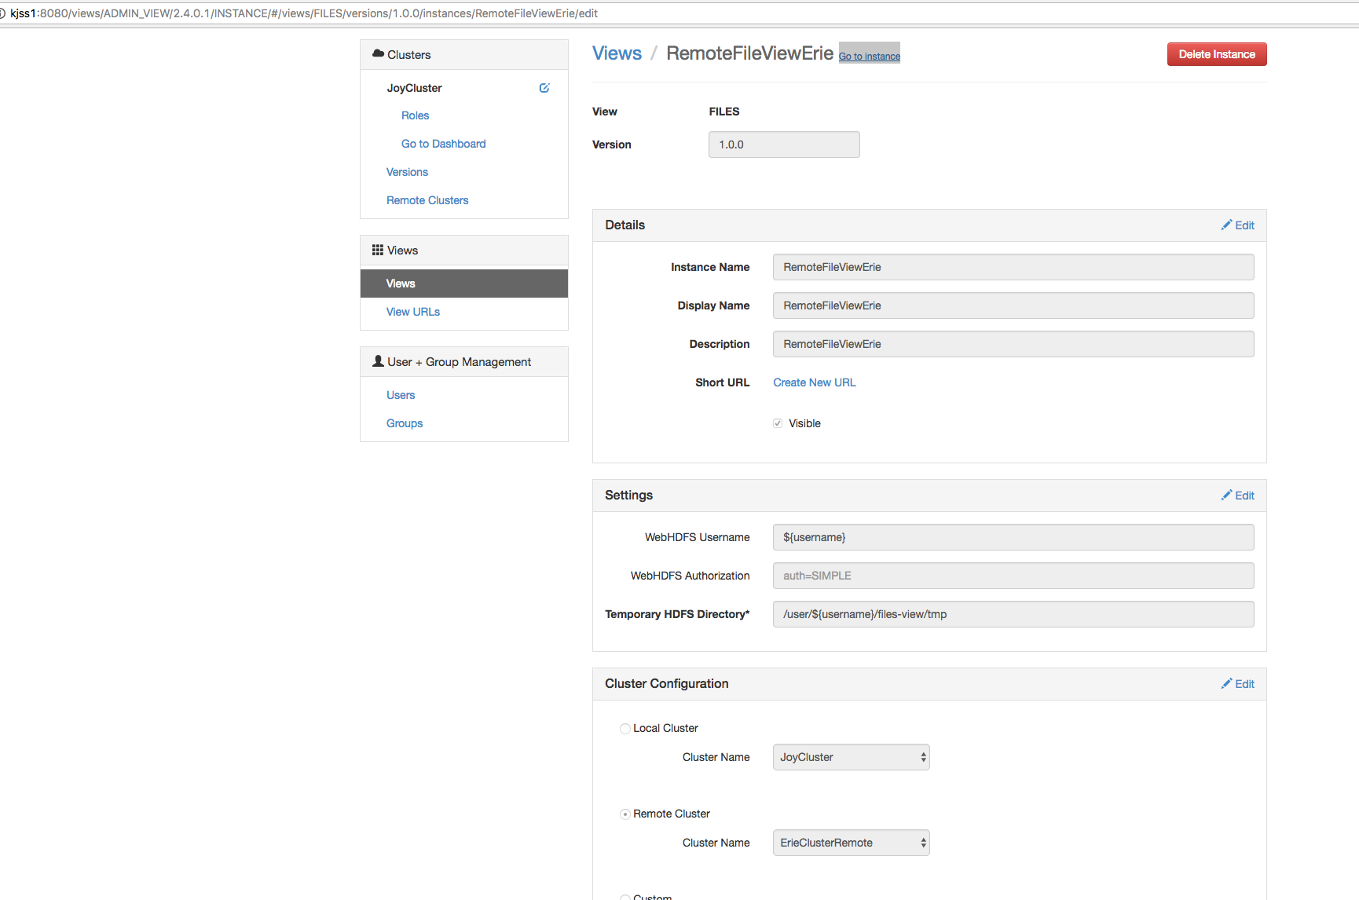Click the cloud icon on the Clusters panel
Viewport: 1359px width, 900px height.
pyautogui.click(x=378, y=53)
